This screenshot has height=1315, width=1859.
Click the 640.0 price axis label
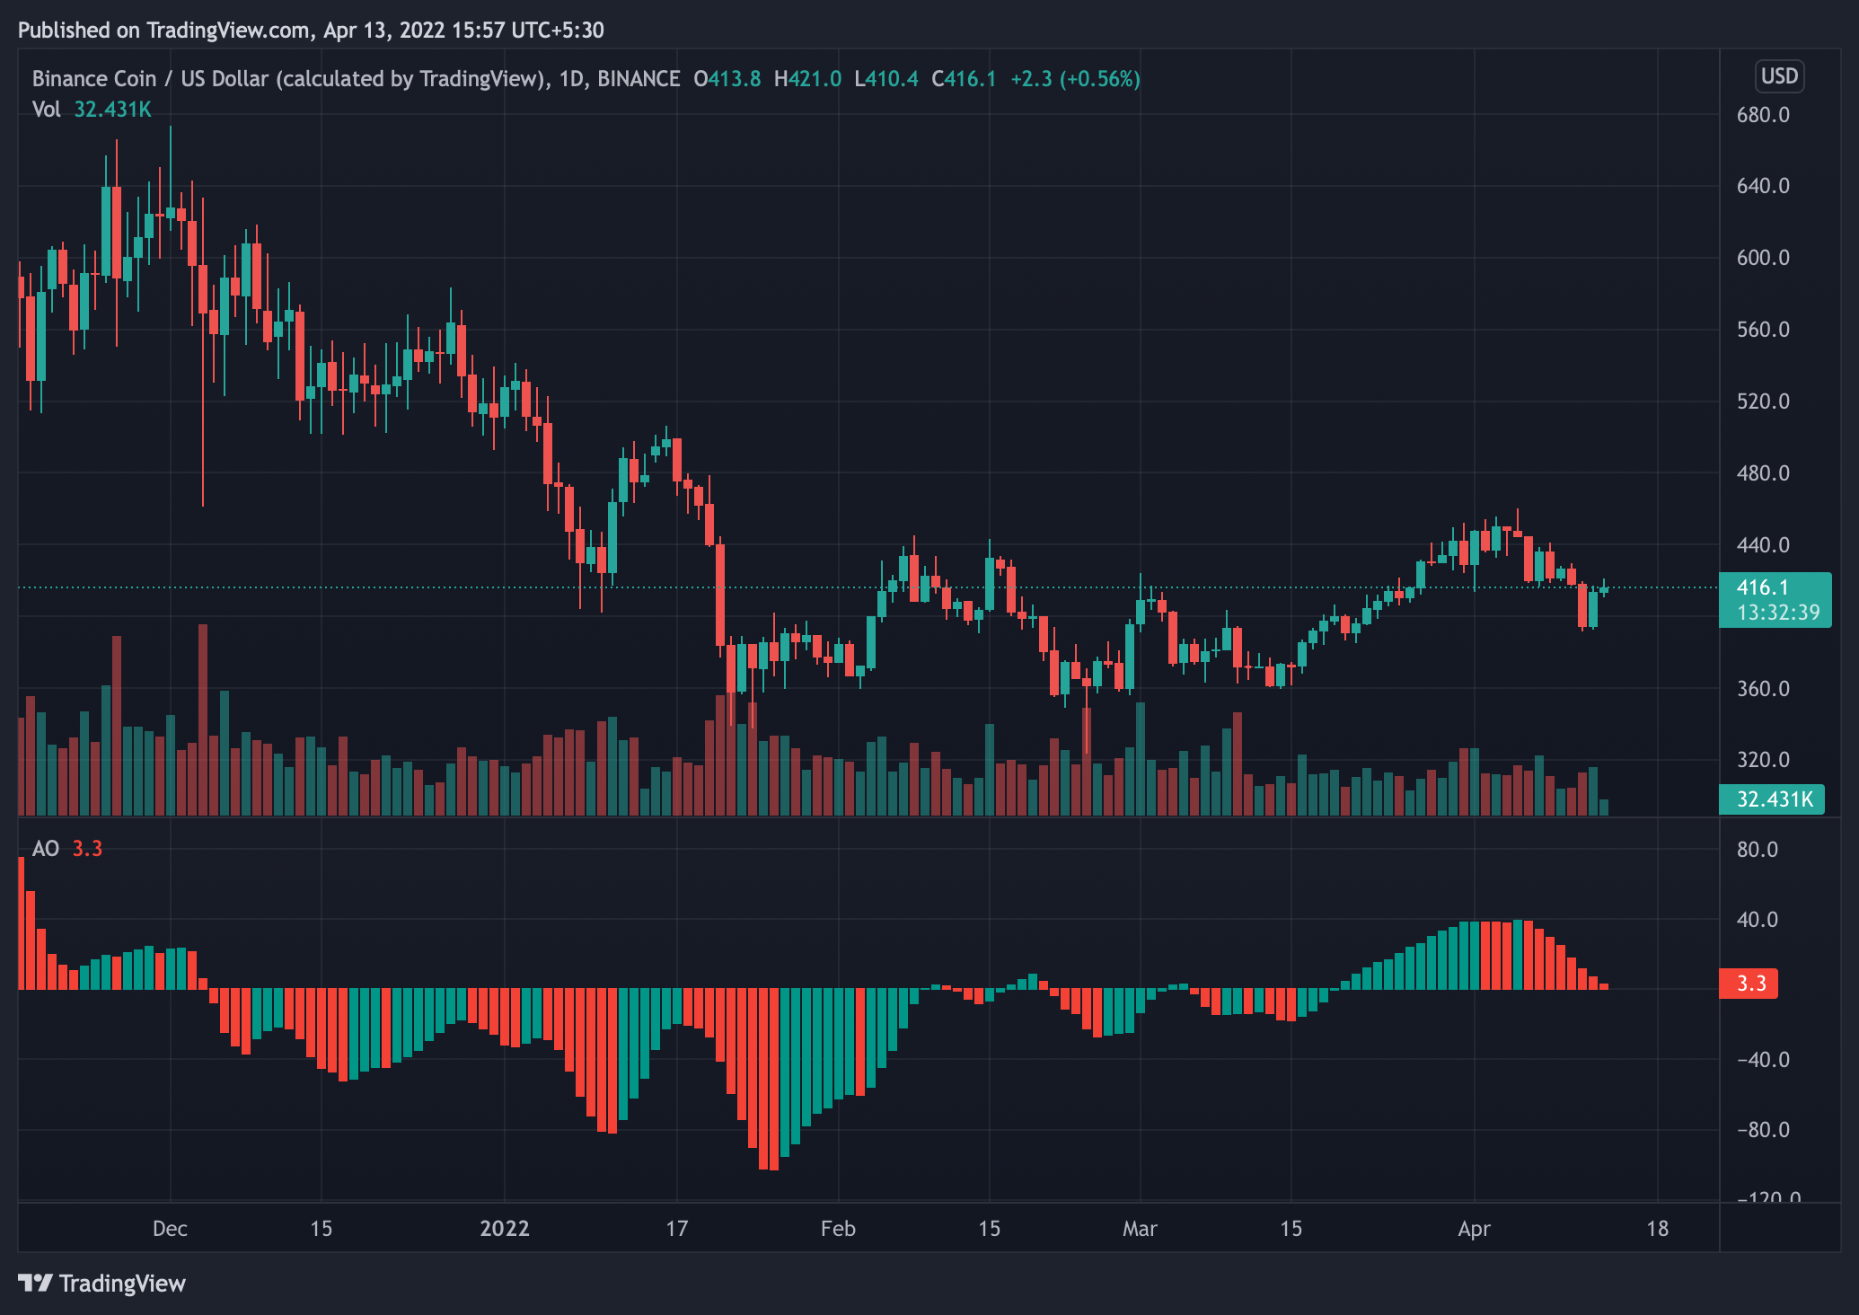click(x=1763, y=186)
